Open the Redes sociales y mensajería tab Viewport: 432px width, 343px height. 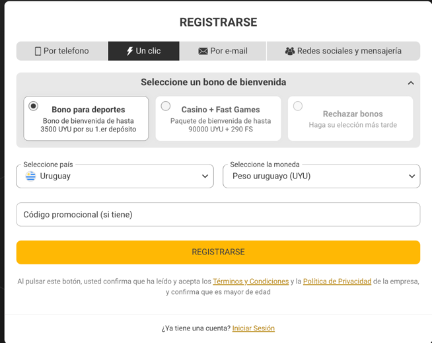343,52
